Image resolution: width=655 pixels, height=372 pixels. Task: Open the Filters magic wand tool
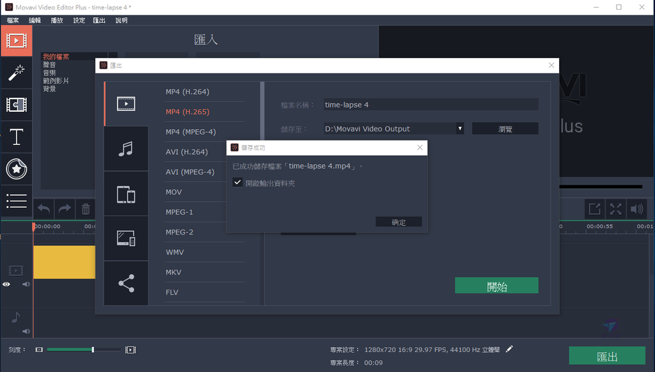16,73
